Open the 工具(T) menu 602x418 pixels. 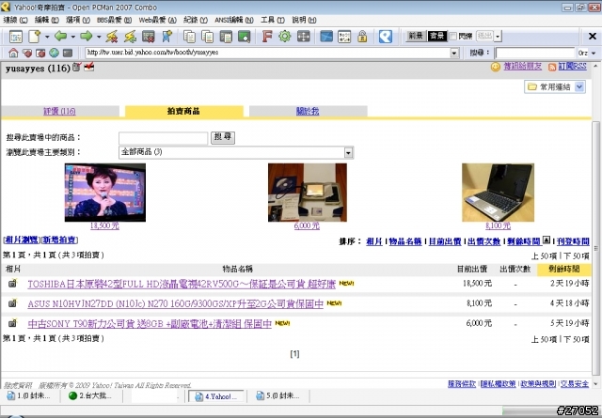tap(273, 20)
